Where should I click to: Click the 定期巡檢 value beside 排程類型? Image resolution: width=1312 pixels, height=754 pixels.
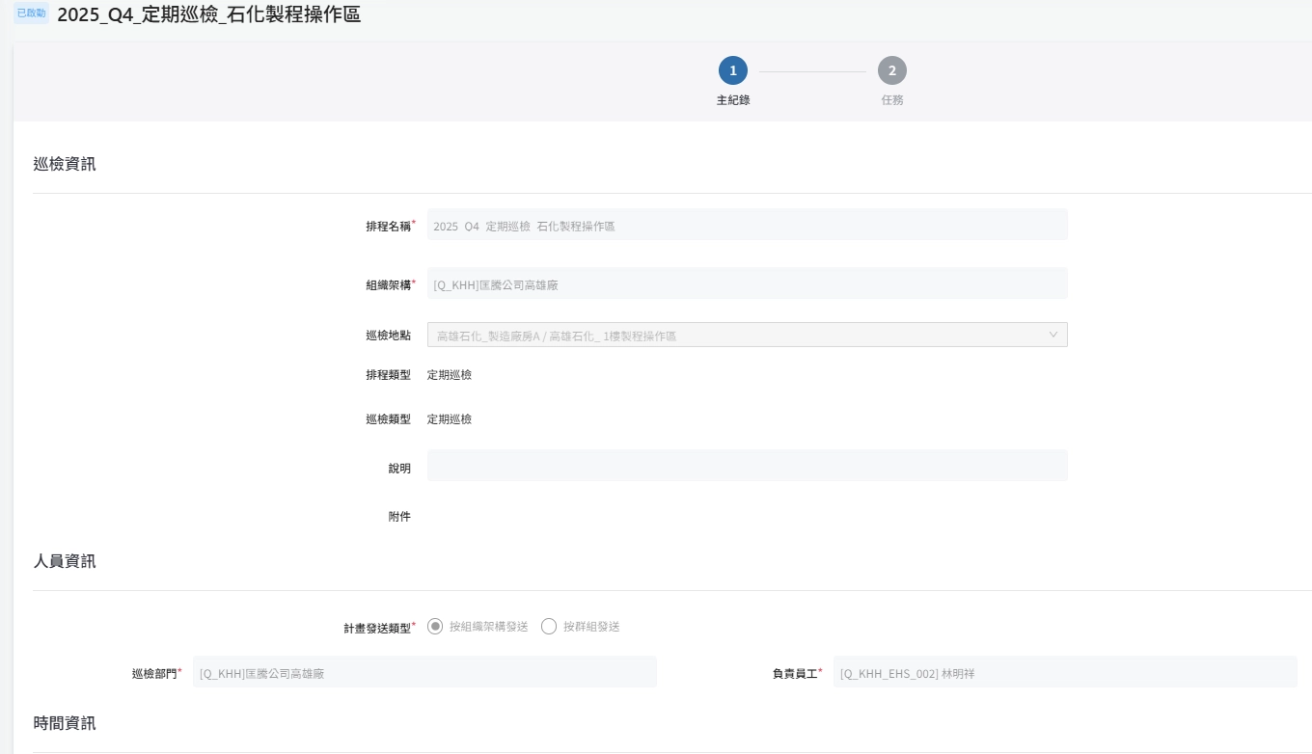tap(450, 375)
